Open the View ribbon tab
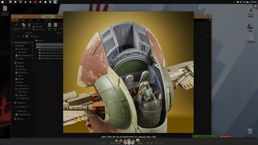The image size is (258, 145). pos(37,20)
